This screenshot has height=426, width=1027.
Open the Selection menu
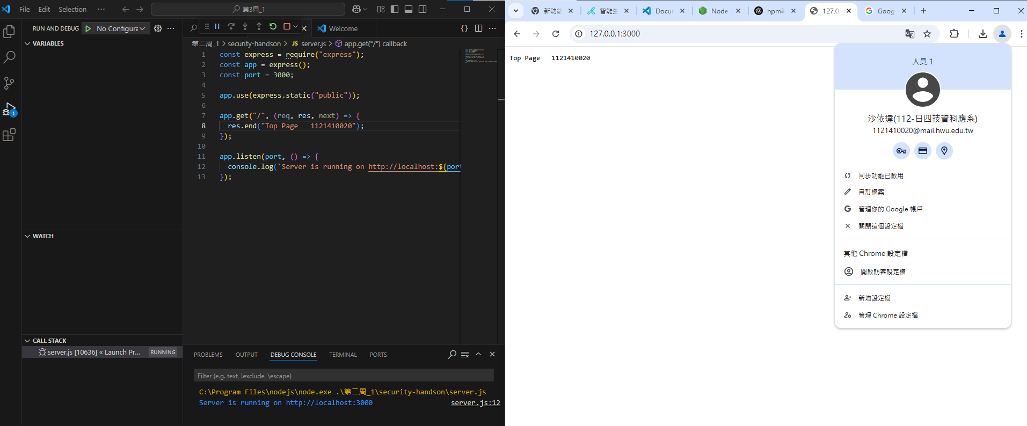72,9
